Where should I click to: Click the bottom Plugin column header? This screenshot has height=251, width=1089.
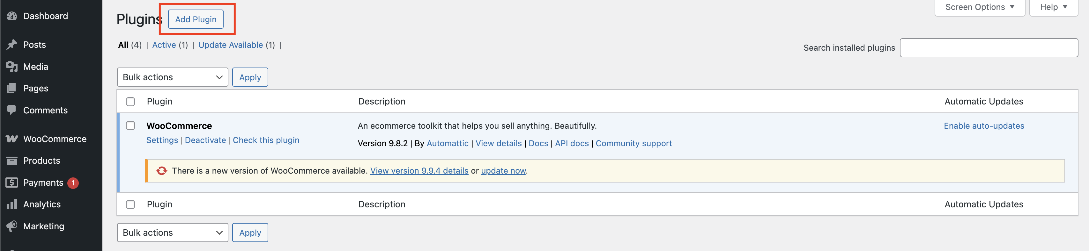[160, 204]
